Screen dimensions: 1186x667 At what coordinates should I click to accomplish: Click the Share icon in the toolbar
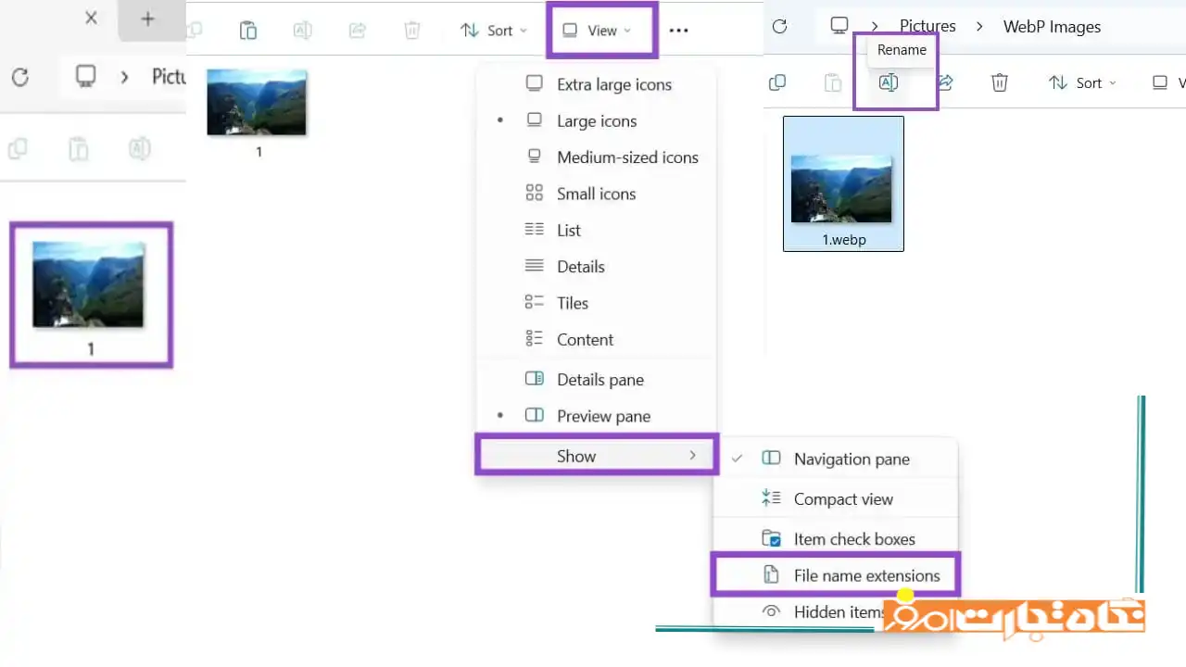(358, 30)
